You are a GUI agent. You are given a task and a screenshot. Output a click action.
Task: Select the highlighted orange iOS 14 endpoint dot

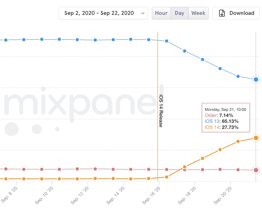pyautogui.click(x=256, y=138)
